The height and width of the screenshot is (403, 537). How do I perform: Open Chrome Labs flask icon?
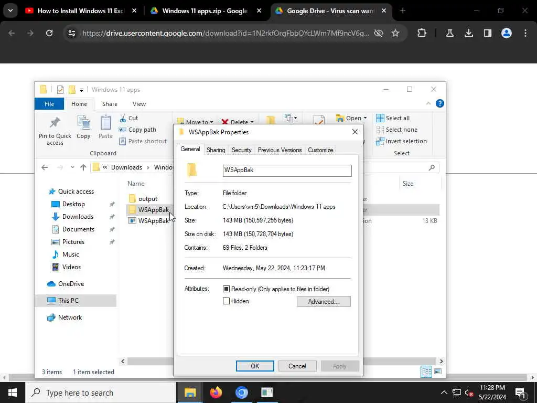click(449, 33)
